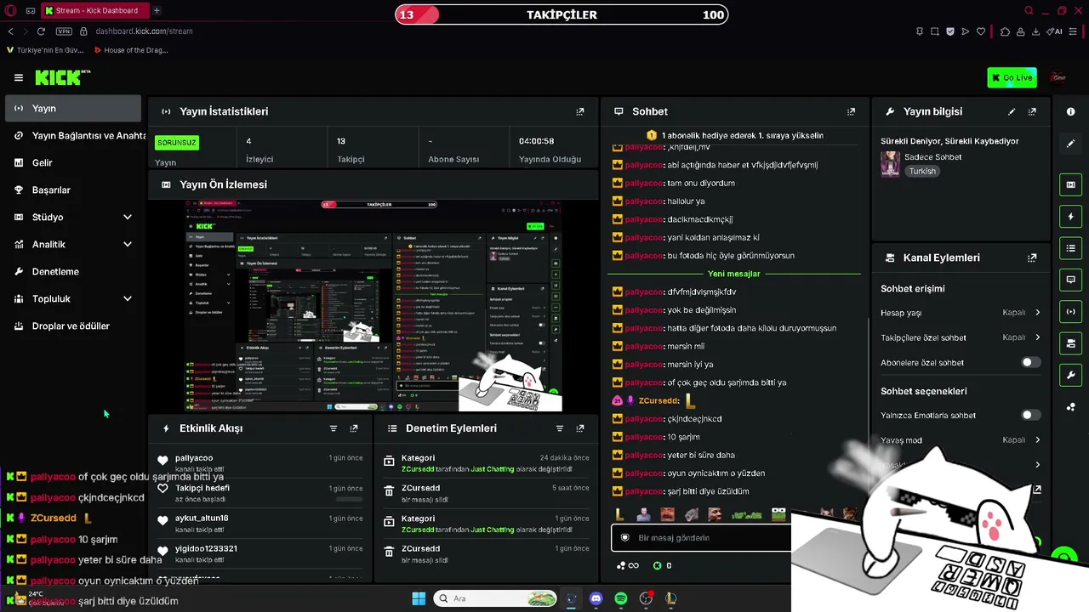Pop out the Sohbet chat panel

851,111
